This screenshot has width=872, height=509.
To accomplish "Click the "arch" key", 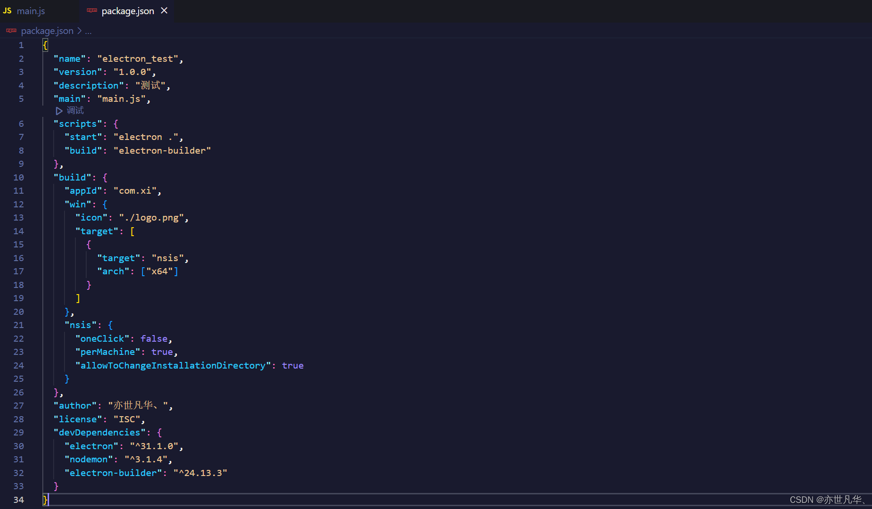I will tap(113, 271).
